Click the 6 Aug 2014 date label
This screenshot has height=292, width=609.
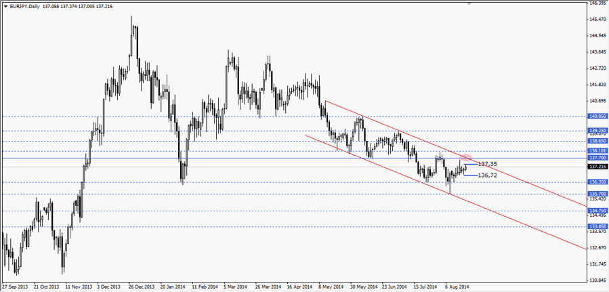[458, 287]
